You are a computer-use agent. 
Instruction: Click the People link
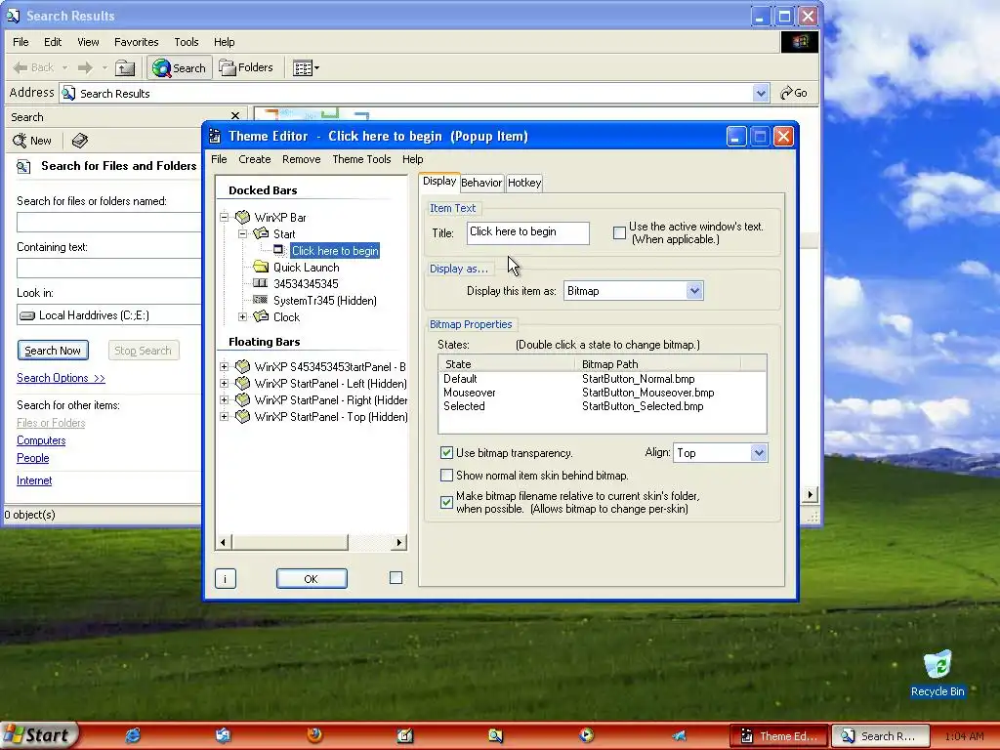tap(32, 458)
